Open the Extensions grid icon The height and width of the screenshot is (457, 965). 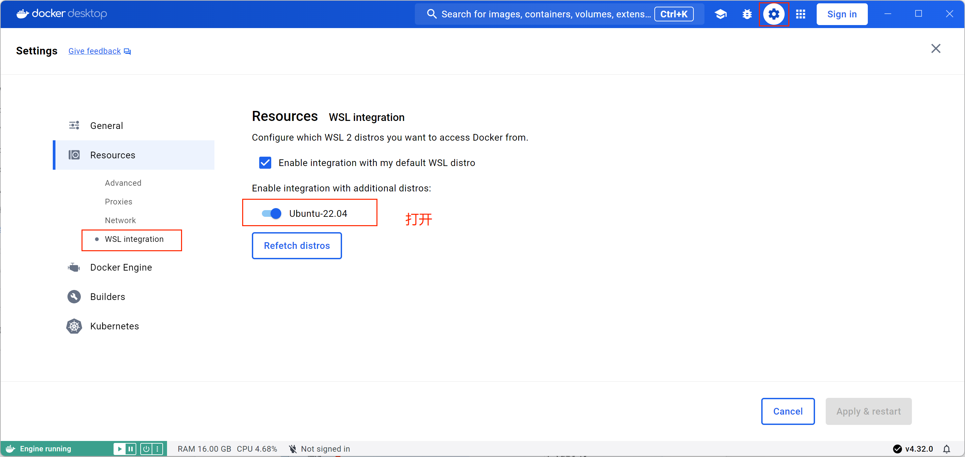801,14
